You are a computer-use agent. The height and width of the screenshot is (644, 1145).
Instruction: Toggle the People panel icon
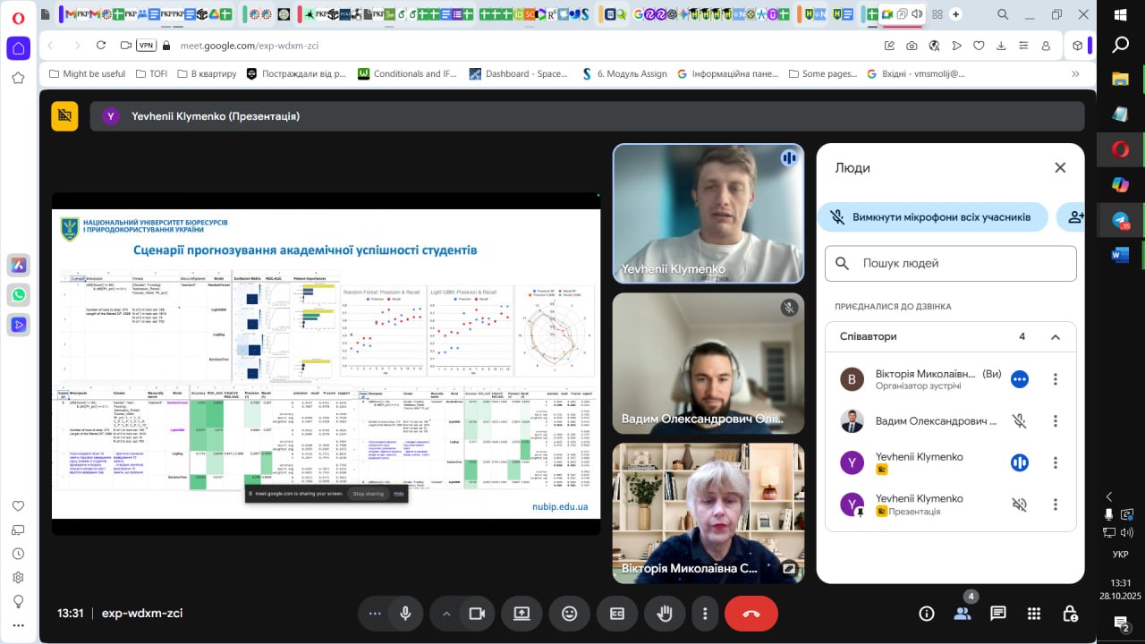click(963, 614)
